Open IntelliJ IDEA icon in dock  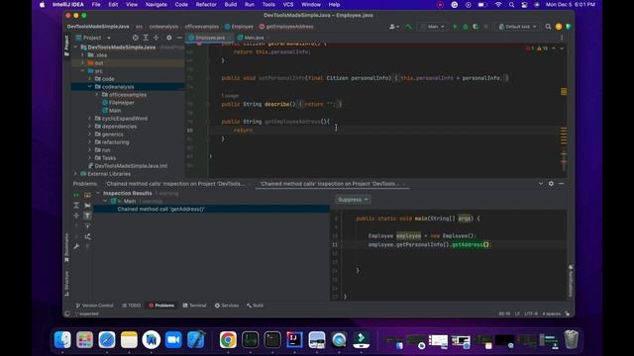[294, 340]
